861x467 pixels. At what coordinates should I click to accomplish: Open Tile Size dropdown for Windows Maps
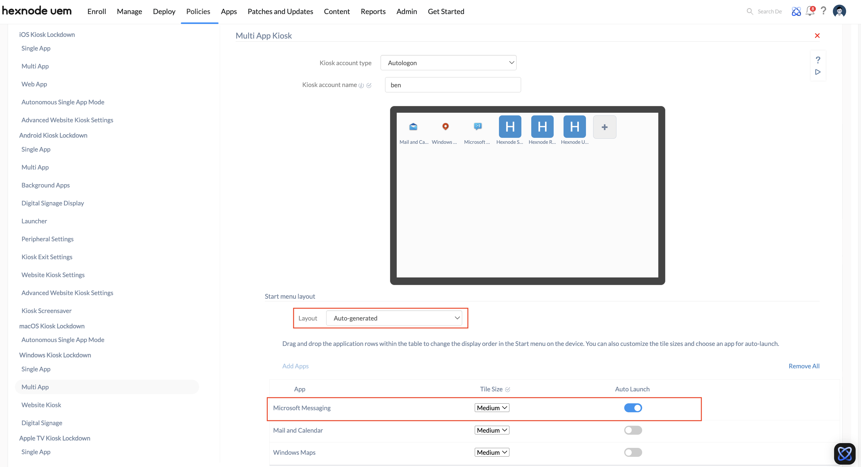(x=492, y=452)
